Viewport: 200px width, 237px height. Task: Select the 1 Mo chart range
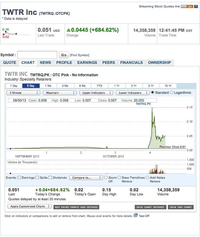point(48,86)
